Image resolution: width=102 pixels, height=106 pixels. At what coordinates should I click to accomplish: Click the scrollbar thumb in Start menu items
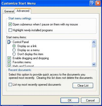(94, 46)
